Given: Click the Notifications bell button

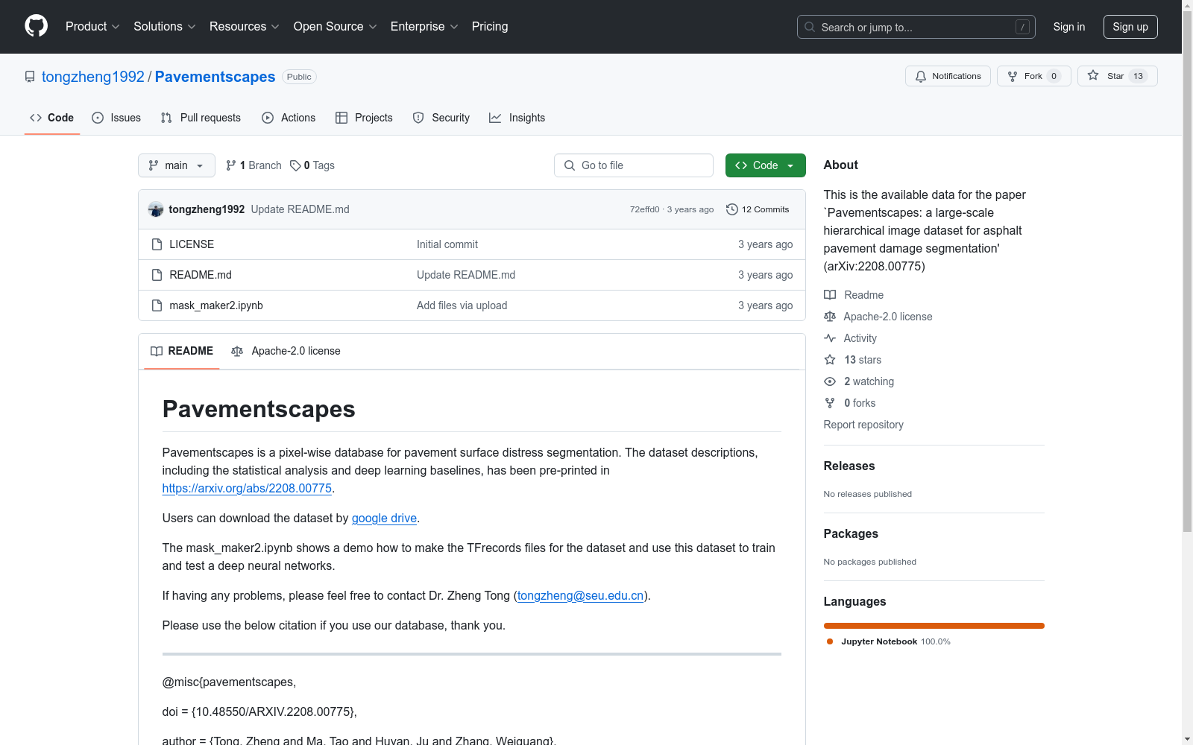Looking at the screenshot, I should [948, 76].
